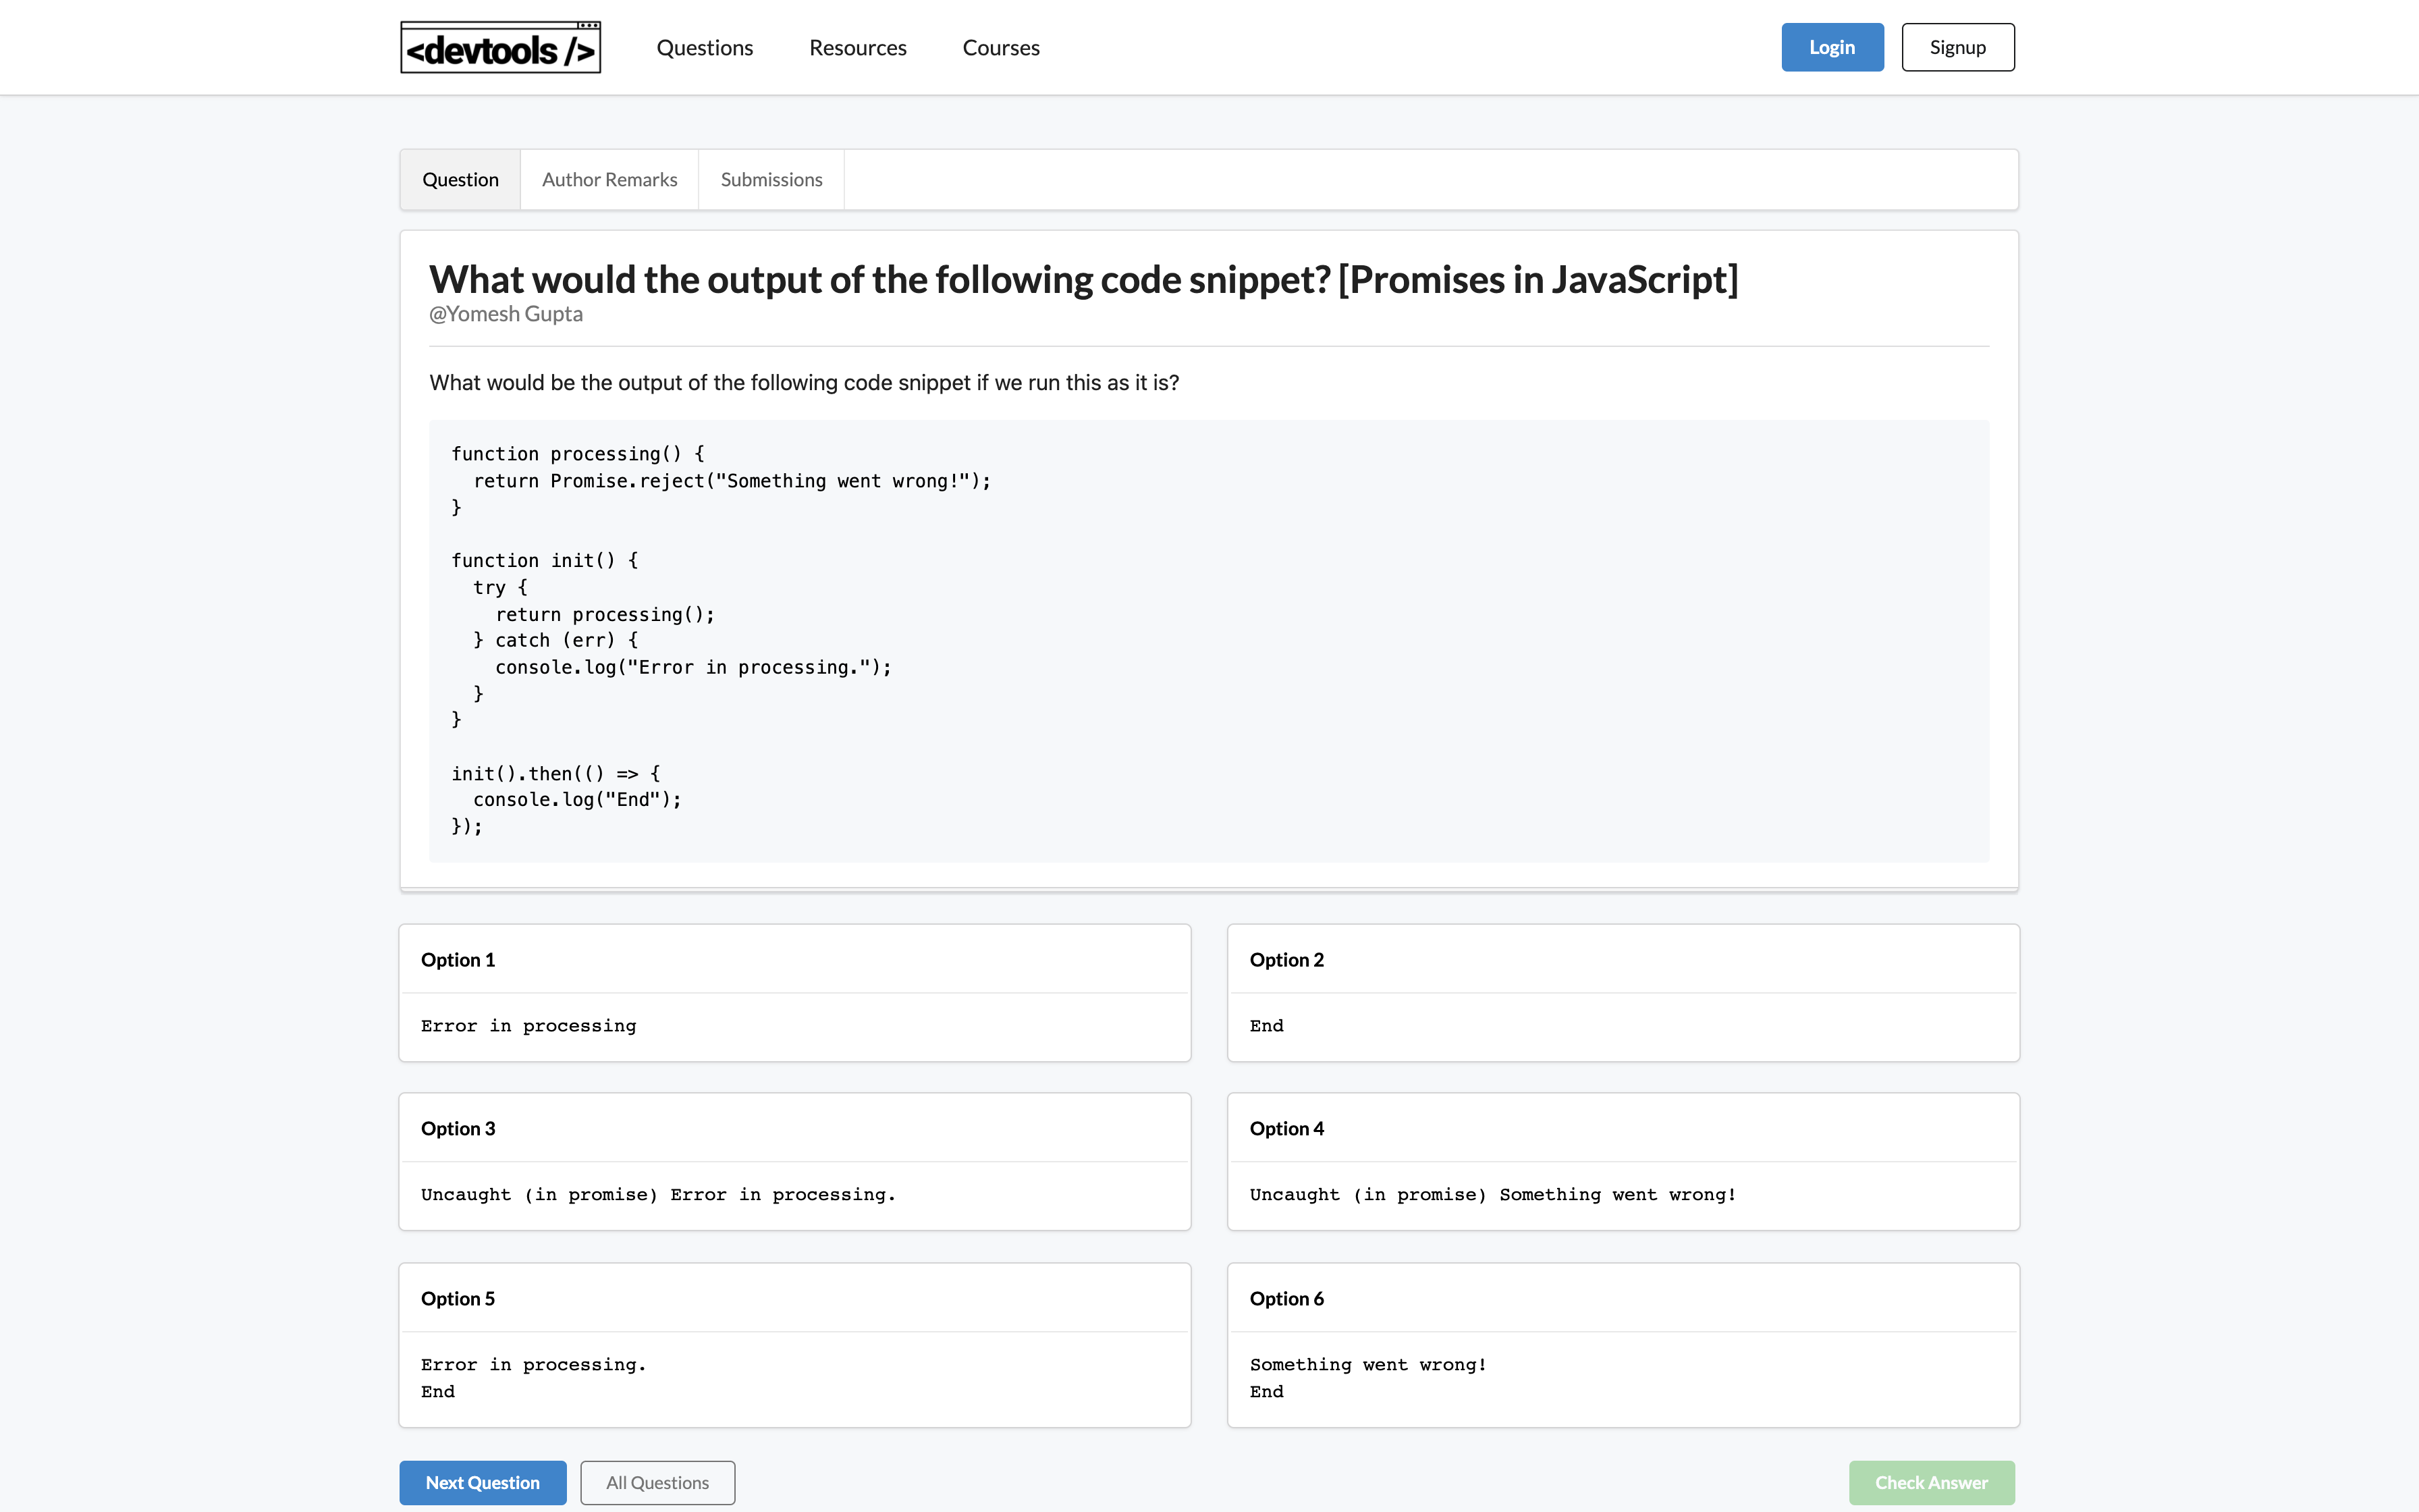The image size is (2419, 1512).
Task: Open the Questions page
Action: (x=705, y=47)
